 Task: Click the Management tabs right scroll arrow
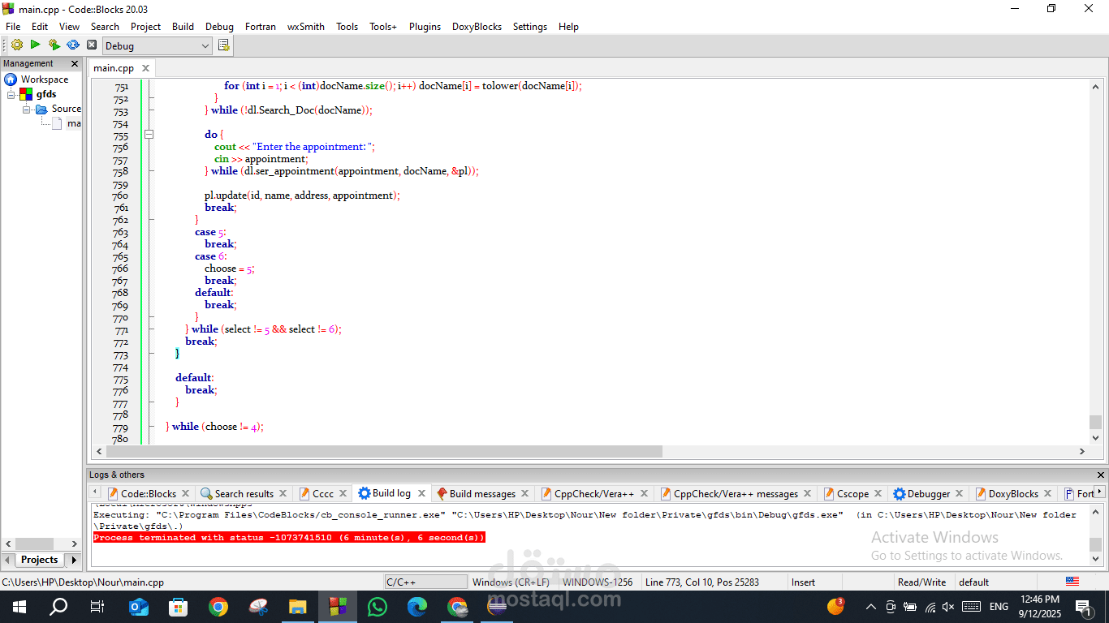[x=74, y=560]
